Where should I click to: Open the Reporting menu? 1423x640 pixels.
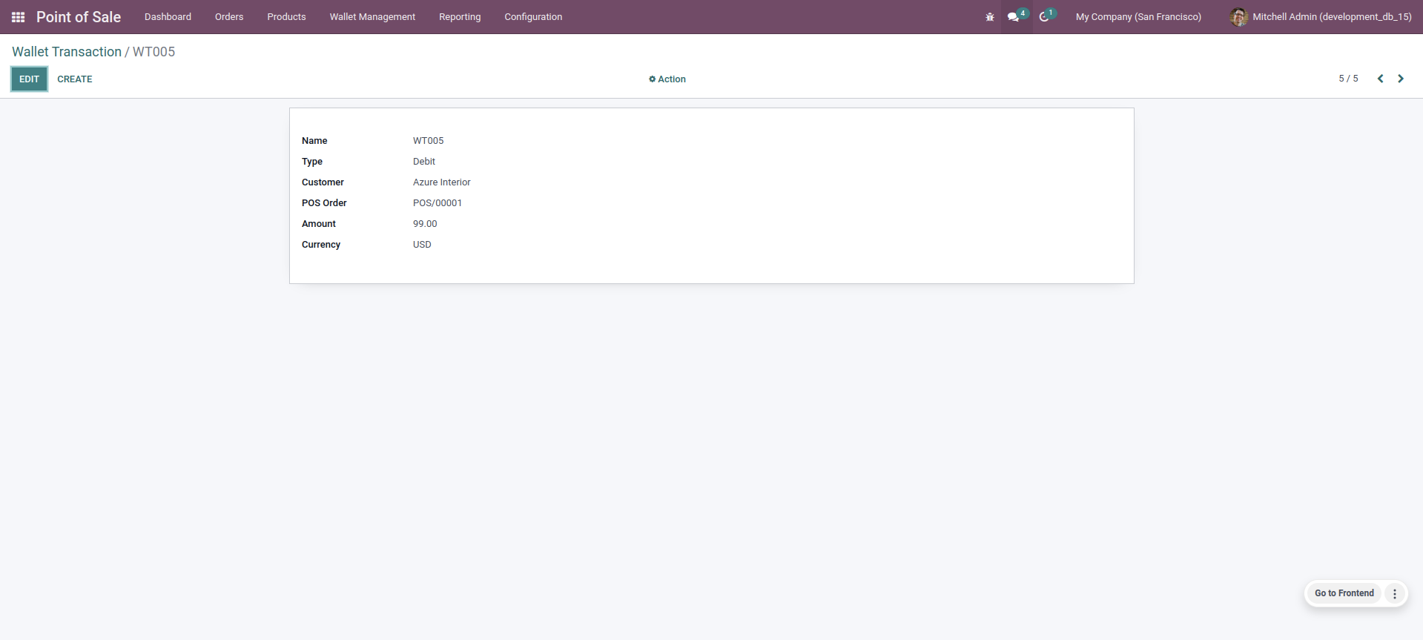coord(460,17)
